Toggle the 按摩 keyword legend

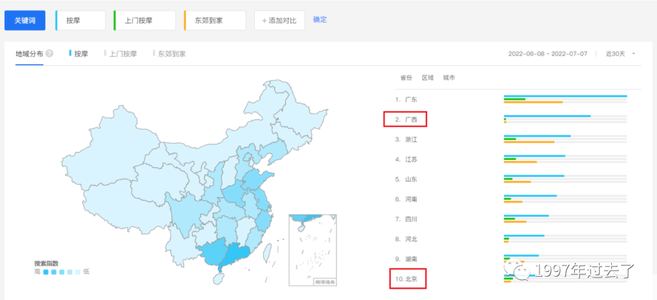tap(78, 54)
